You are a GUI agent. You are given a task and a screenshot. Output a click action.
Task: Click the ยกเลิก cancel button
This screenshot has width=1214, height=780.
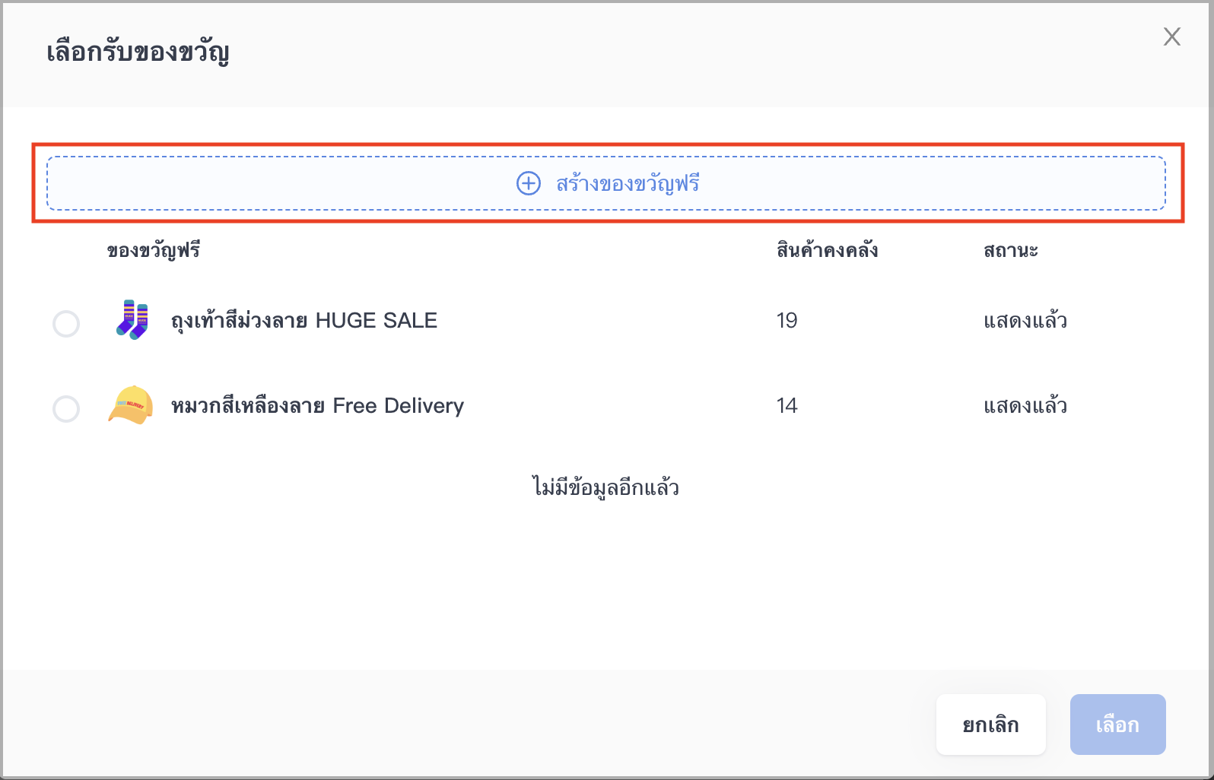point(990,725)
